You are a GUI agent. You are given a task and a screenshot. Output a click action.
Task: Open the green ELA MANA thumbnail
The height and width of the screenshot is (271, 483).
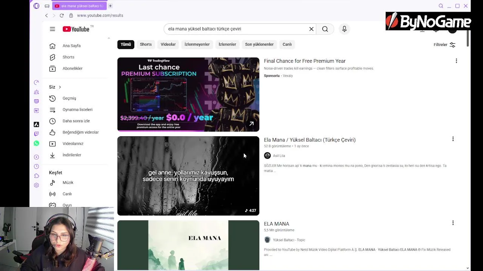click(188, 245)
